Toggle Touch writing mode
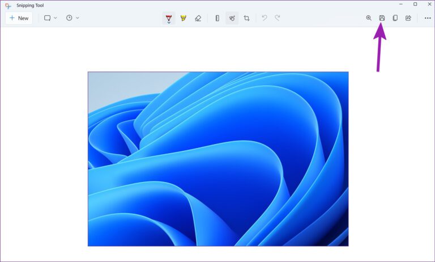Viewport: 435px width, 262px height. [x=232, y=18]
